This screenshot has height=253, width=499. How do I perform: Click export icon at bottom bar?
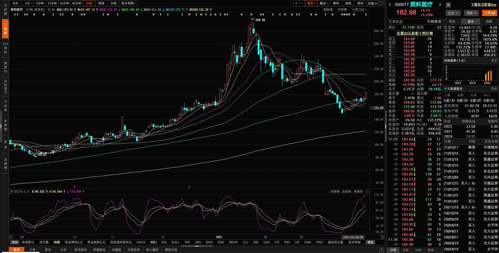tap(381, 250)
